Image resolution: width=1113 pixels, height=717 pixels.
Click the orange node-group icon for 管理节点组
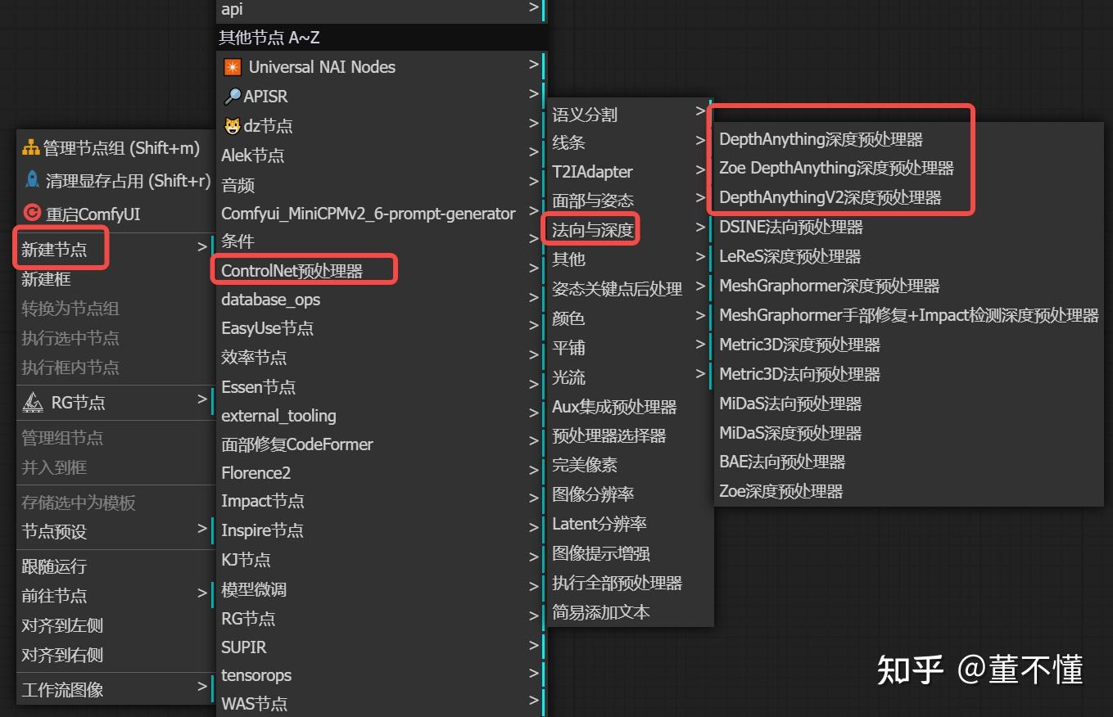(33, 147)
